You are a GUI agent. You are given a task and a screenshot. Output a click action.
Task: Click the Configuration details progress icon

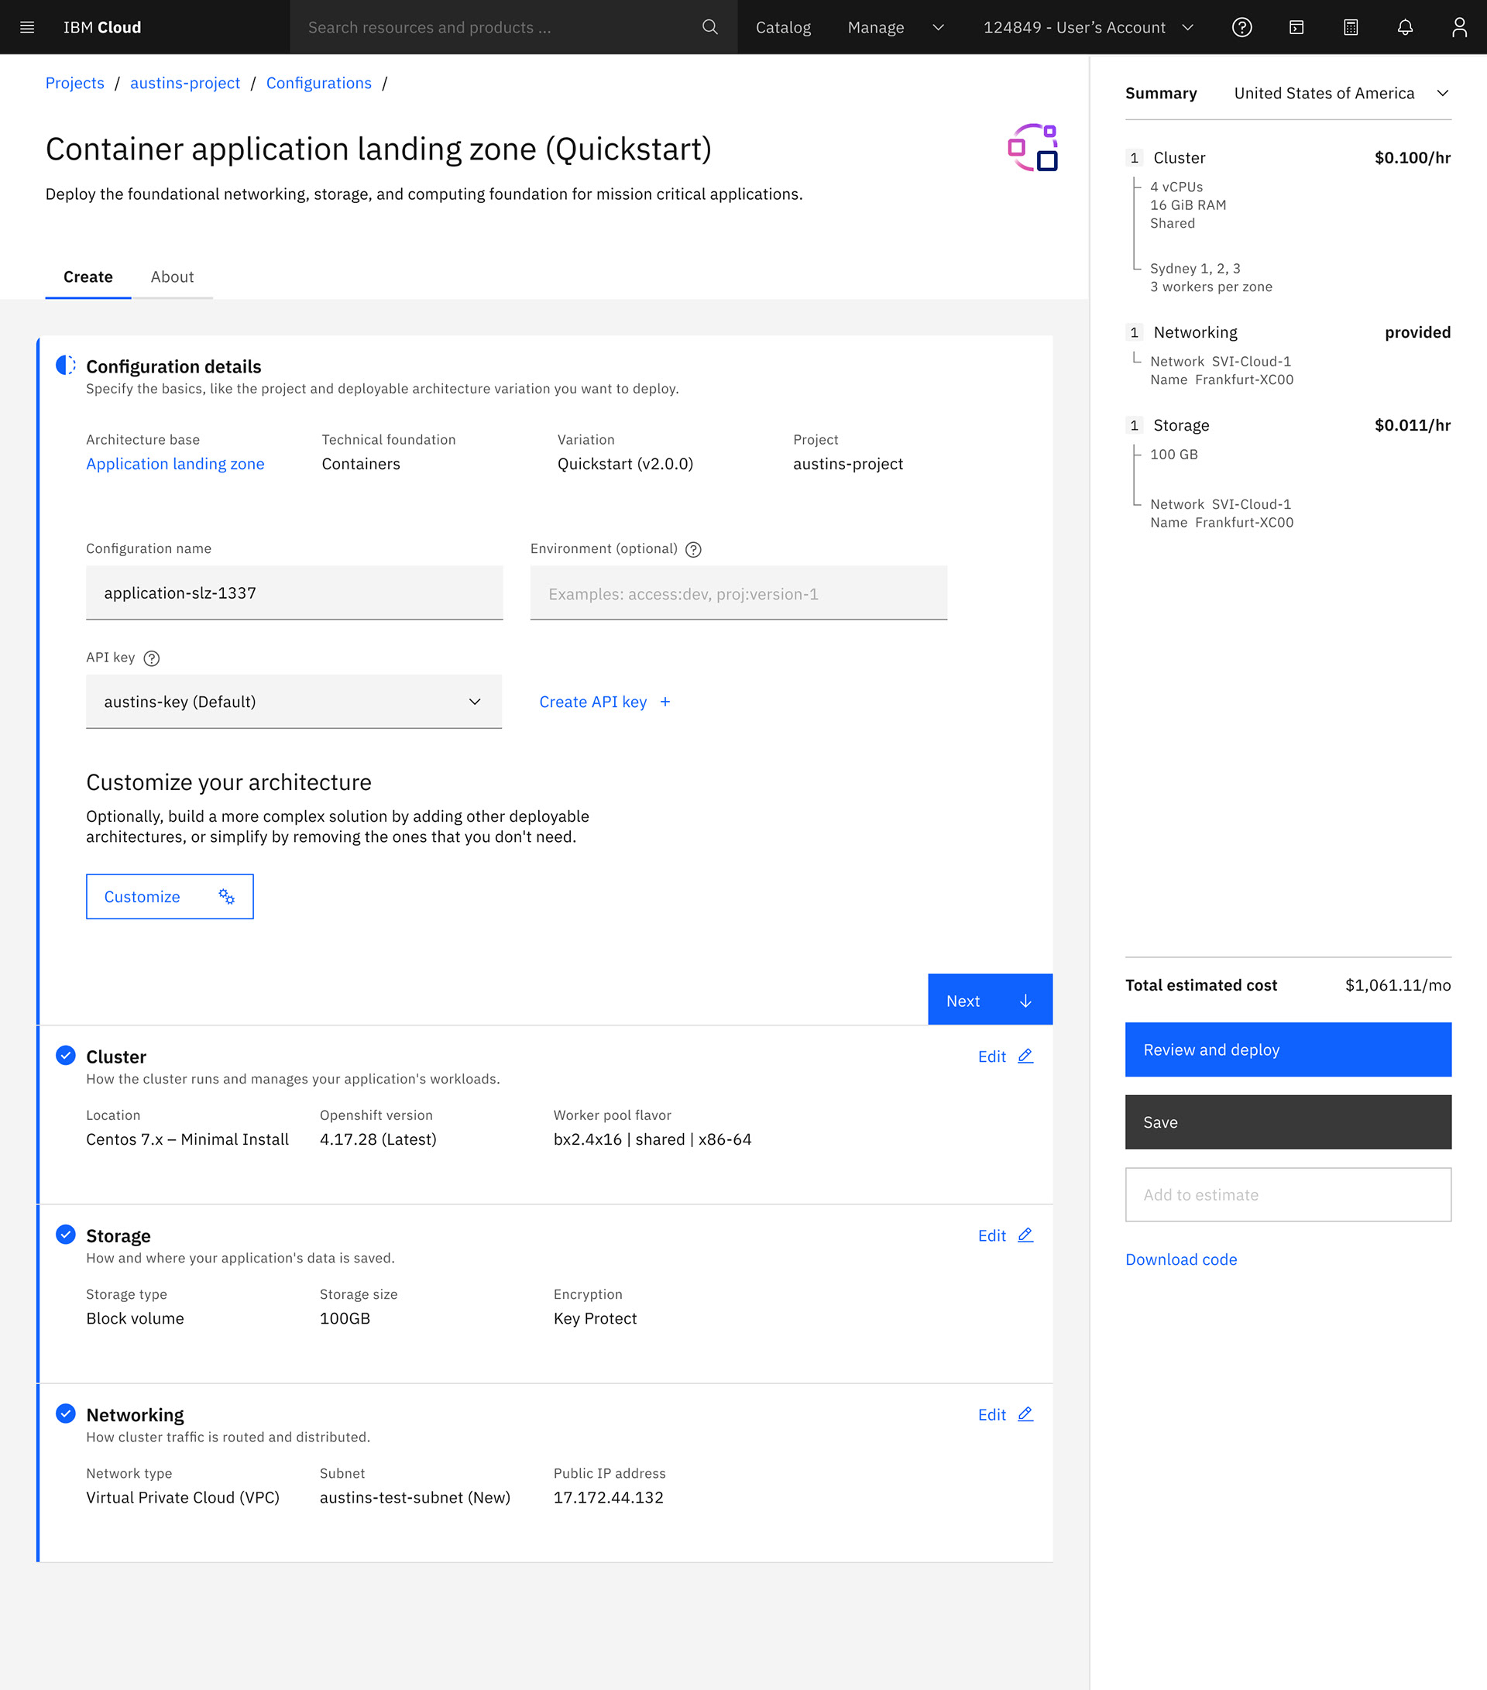click(65, 366)
